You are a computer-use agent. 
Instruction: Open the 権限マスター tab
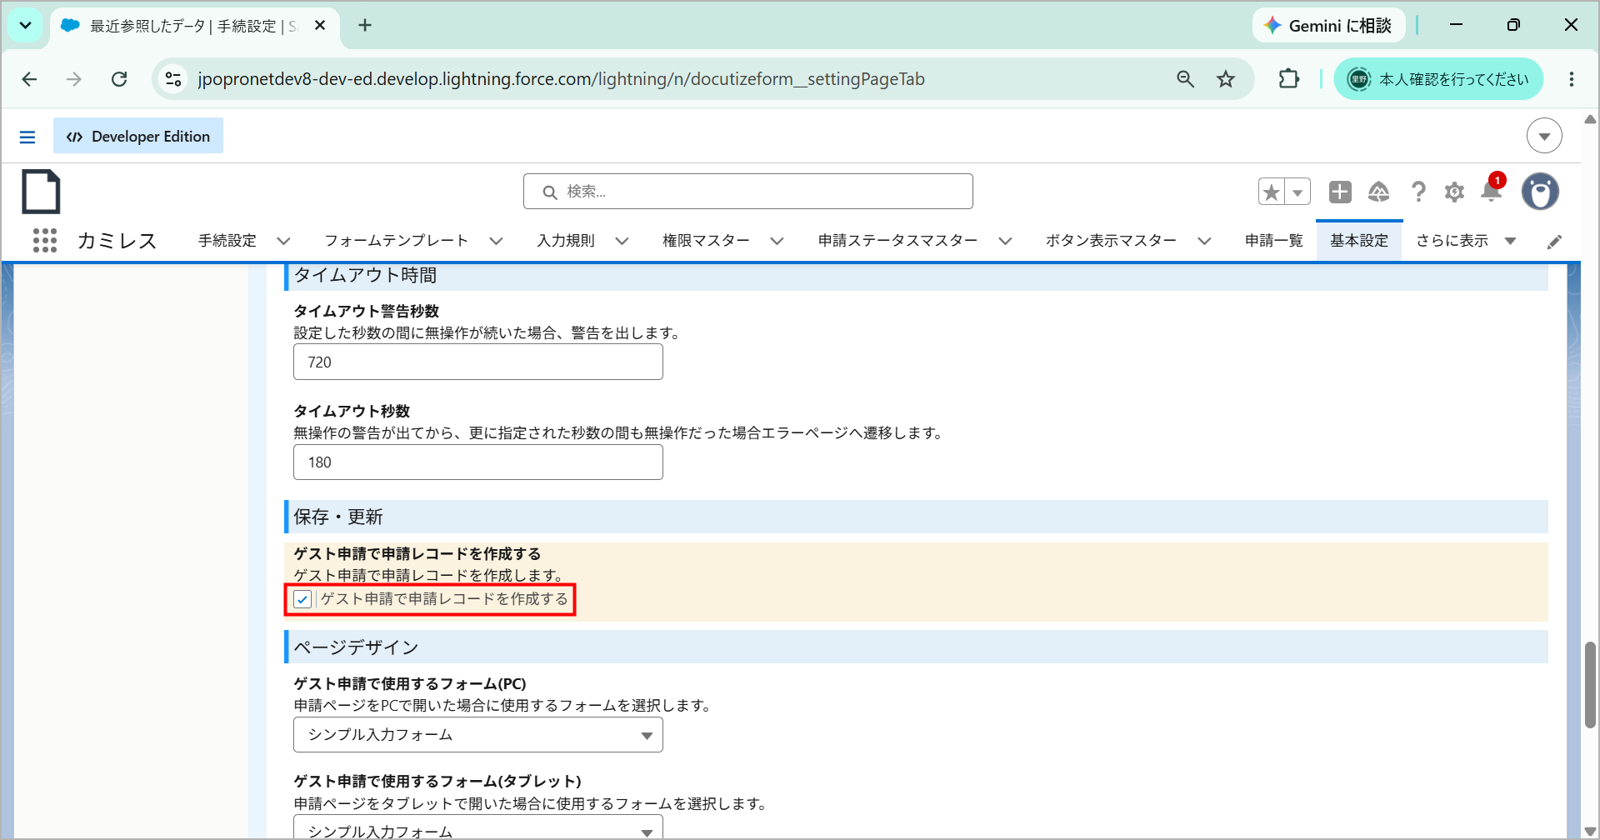coord(706,241)
